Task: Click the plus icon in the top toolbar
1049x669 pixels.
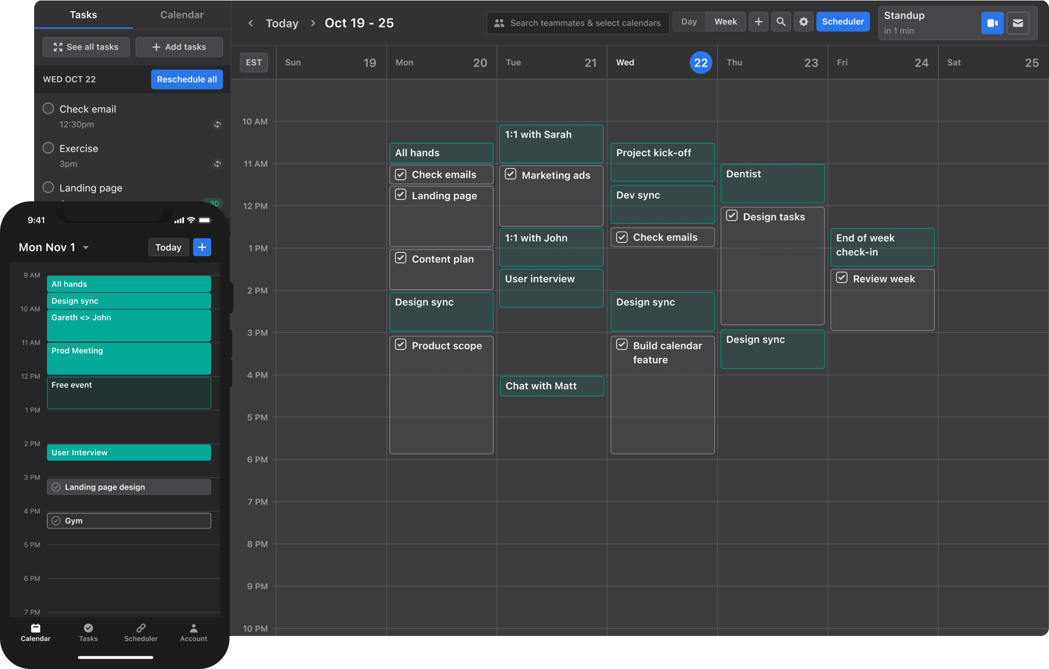Action: pos(758,22)
